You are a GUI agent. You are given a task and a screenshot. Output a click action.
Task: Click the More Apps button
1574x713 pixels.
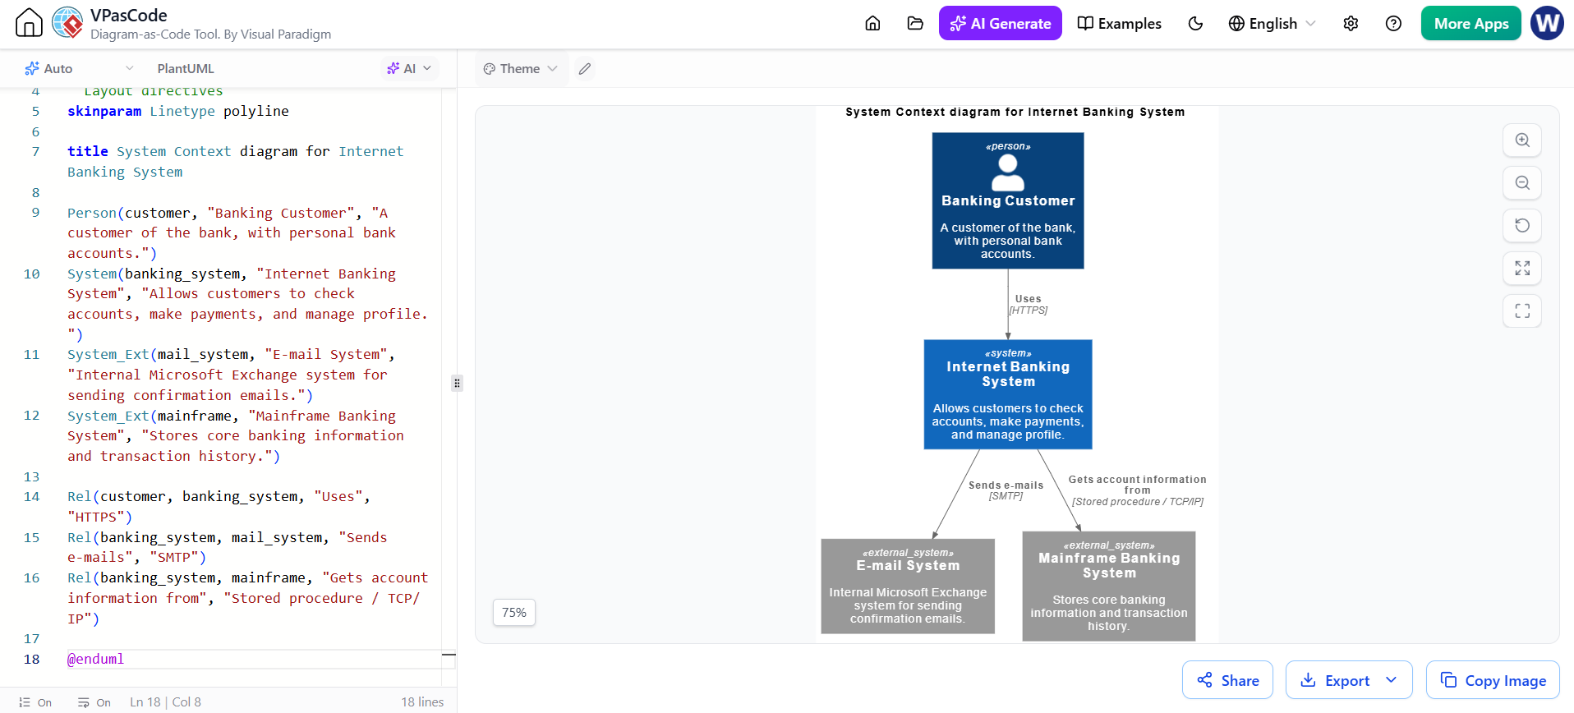(x=1470, y=23)
